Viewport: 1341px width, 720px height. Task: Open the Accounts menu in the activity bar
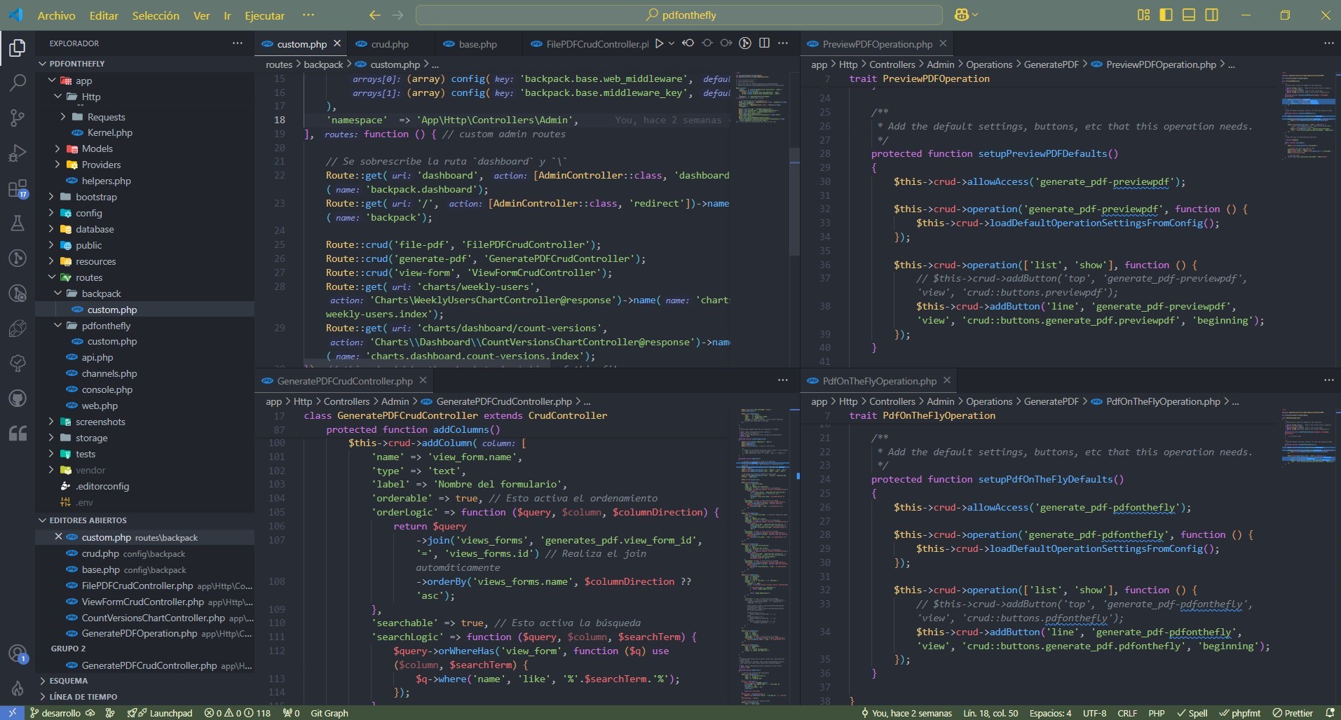[18, 654]
